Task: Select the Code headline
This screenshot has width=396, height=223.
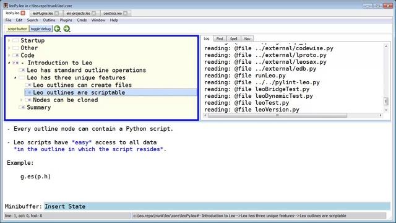Action: coord(27,55)
